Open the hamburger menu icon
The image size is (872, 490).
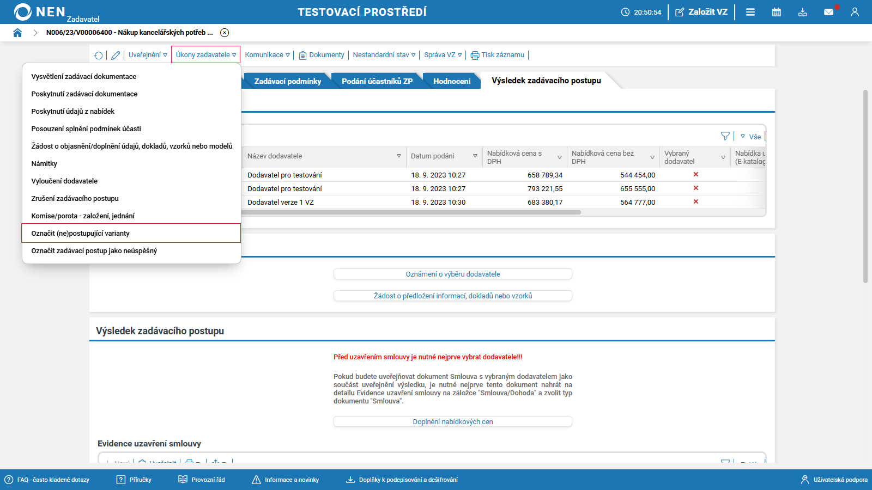tap(750, 12)
